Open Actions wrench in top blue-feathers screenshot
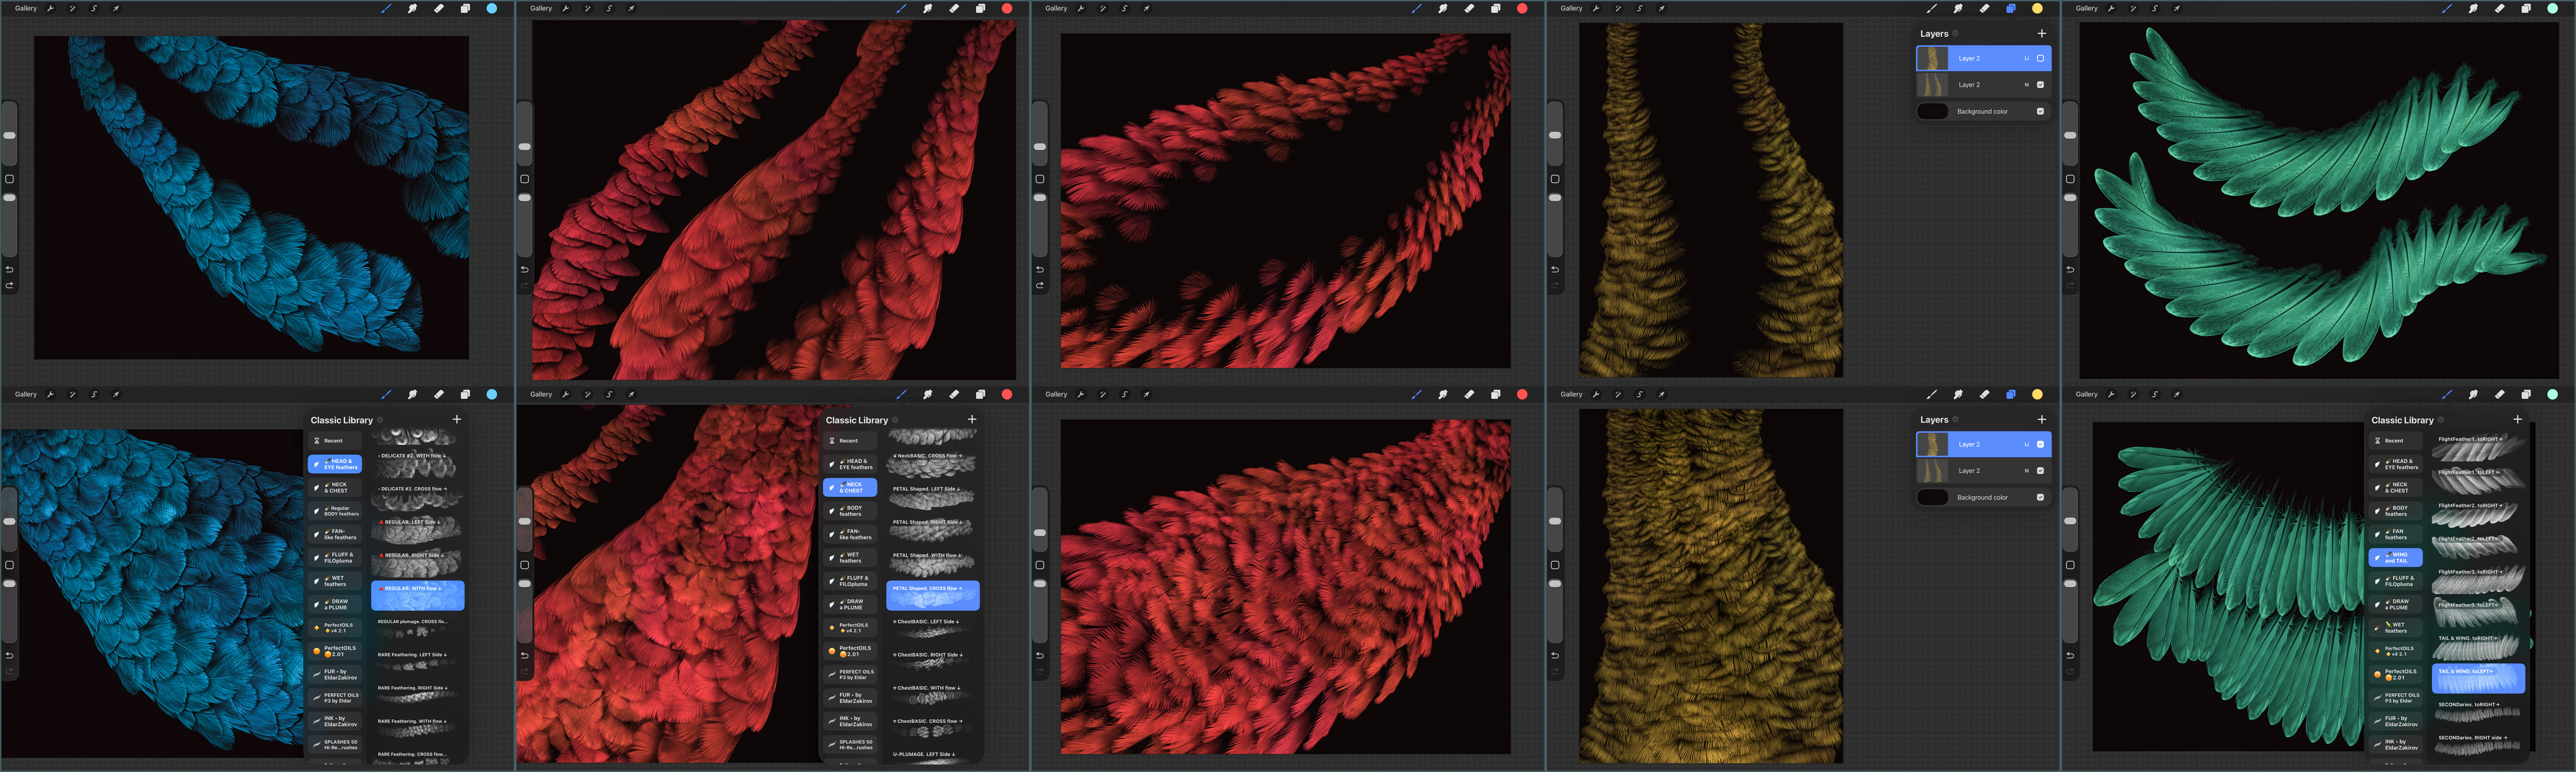This screenshot has width=2576, height=772. pos(50,8)
